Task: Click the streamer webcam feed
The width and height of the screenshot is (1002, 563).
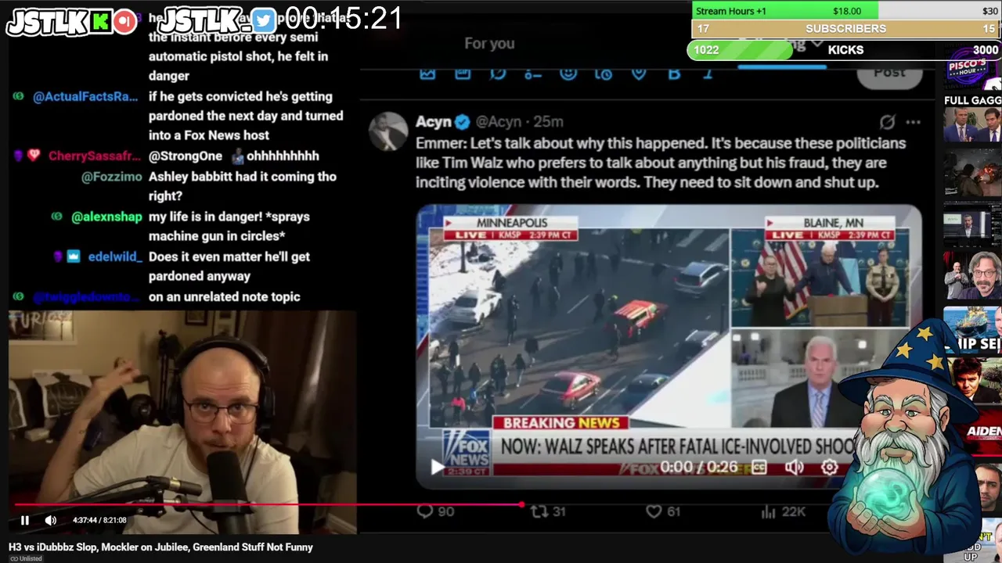Action: (x=182, y=422)
